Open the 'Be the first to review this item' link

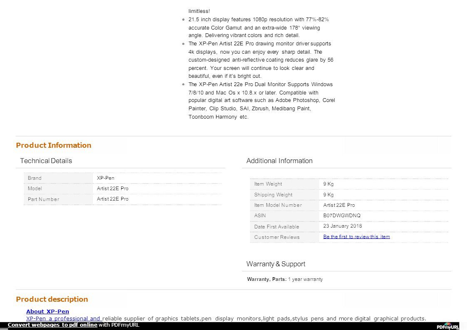click(x=357, y=237)
